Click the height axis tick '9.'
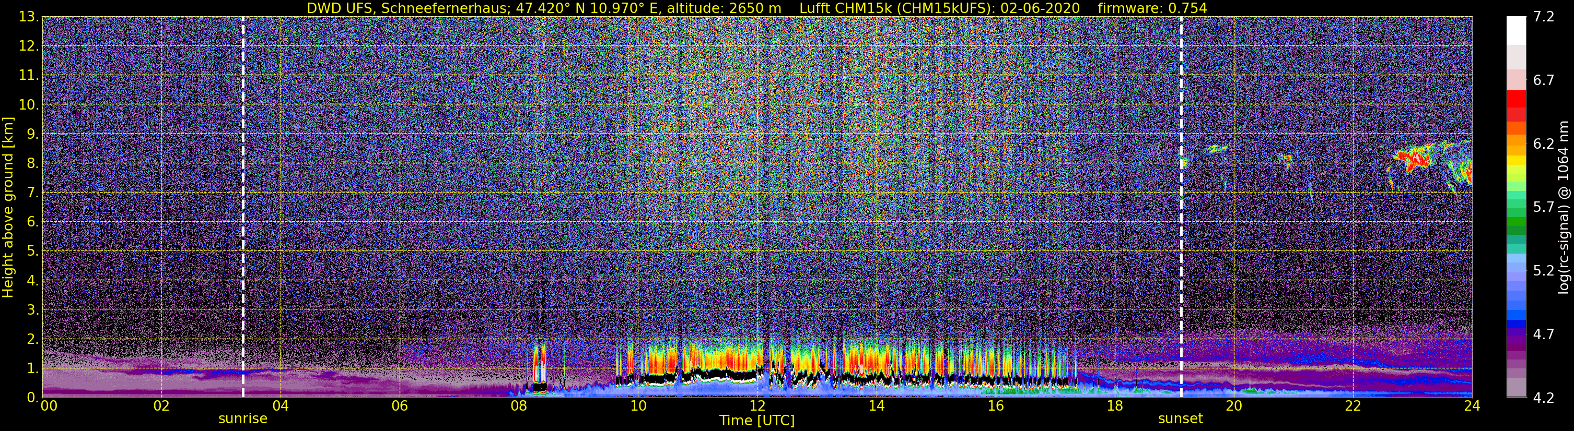The width and height of the screenshot is (1574, 431). [x=32, y=134]
